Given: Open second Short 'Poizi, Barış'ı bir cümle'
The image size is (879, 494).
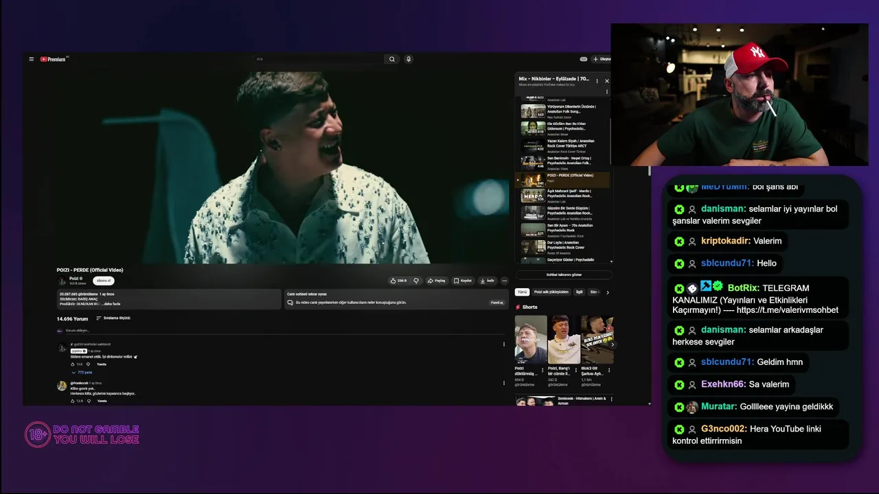Looking at the screenshot, I should [564, 340].
